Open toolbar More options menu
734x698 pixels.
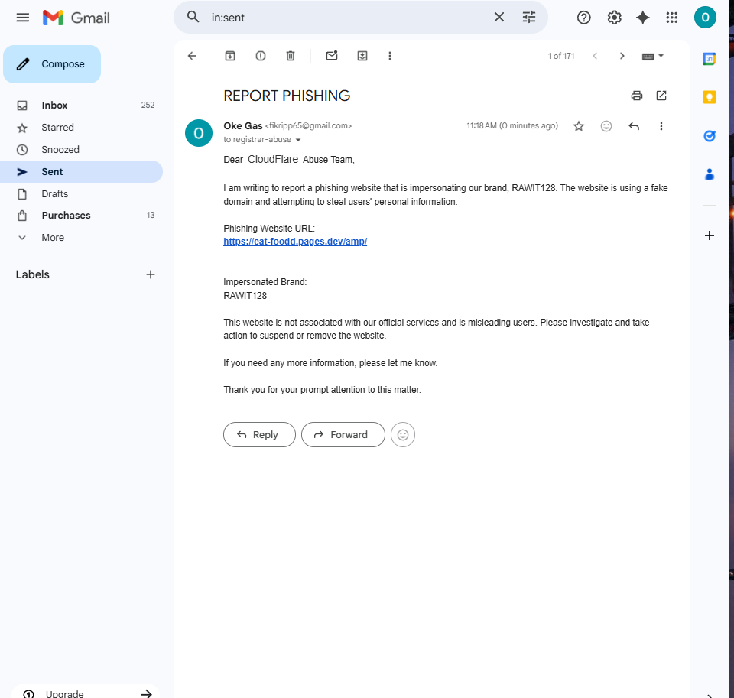tap(389, 56)
